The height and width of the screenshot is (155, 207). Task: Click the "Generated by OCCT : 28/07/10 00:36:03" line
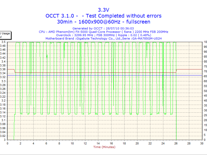103,28
